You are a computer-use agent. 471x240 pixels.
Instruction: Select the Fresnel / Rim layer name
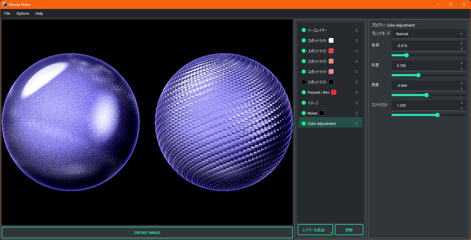pyautogui.click(x=319, y=93)
